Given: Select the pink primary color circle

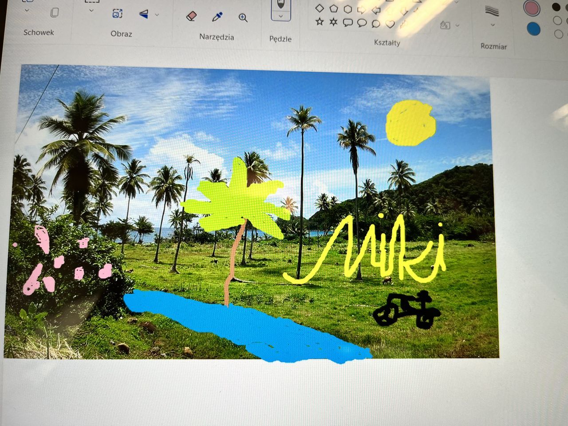Looking at the screenshot, I should tap(531, 8).
